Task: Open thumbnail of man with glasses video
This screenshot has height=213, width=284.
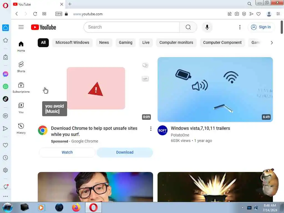Action: [95, 187]
